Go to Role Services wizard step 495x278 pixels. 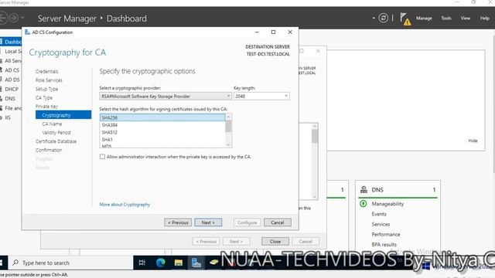point(49,80)
